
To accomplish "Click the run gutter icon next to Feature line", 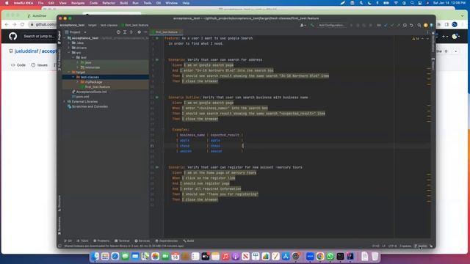I will [x=156, y=38].
